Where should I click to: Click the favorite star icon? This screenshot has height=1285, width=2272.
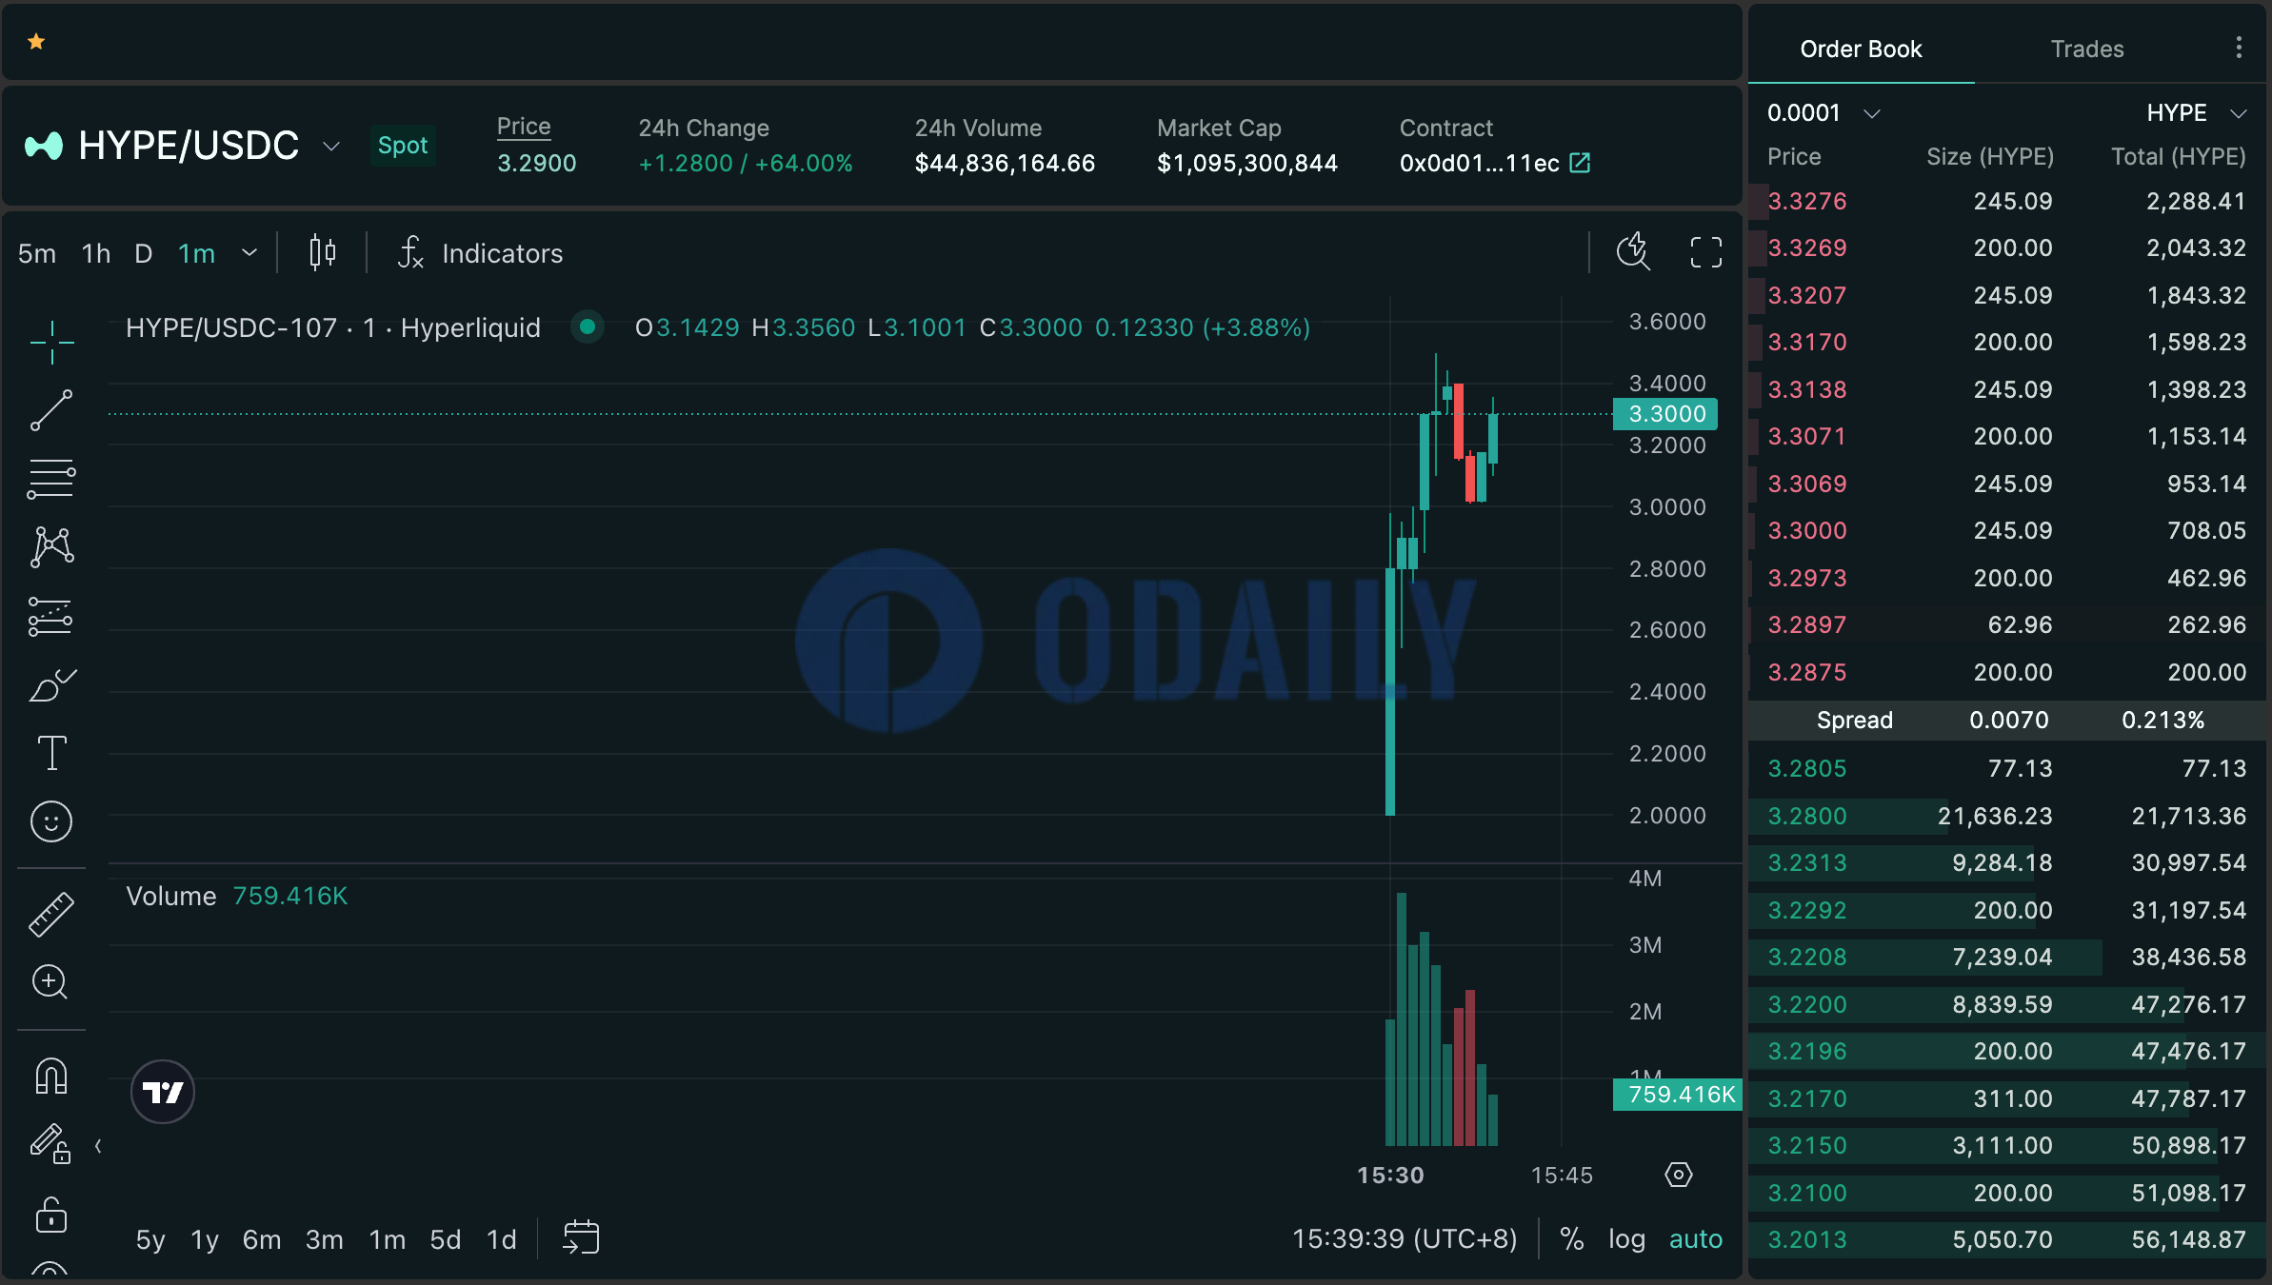point(36,42)
